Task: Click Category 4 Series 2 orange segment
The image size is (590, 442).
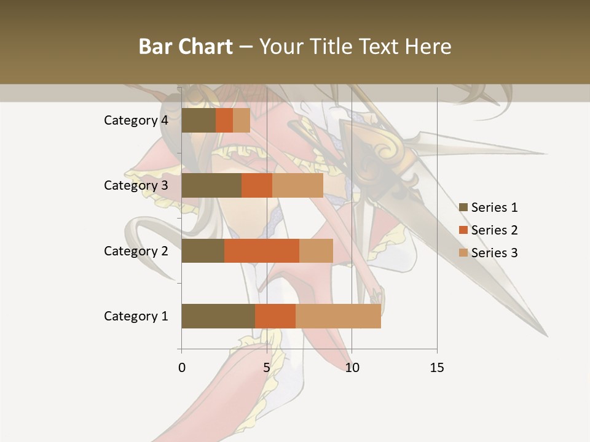Action: click(224, 120)
